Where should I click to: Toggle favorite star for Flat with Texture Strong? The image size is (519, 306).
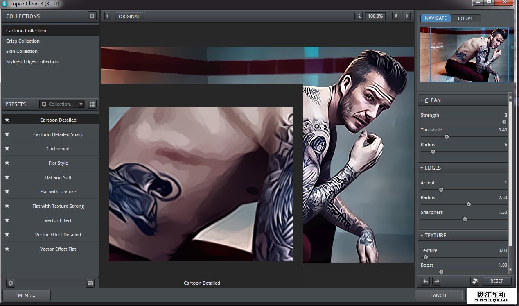[7, 206]
